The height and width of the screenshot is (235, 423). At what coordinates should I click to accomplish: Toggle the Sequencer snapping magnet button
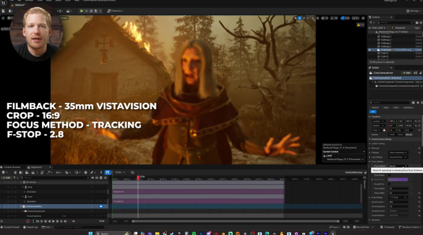pos(108,173)
